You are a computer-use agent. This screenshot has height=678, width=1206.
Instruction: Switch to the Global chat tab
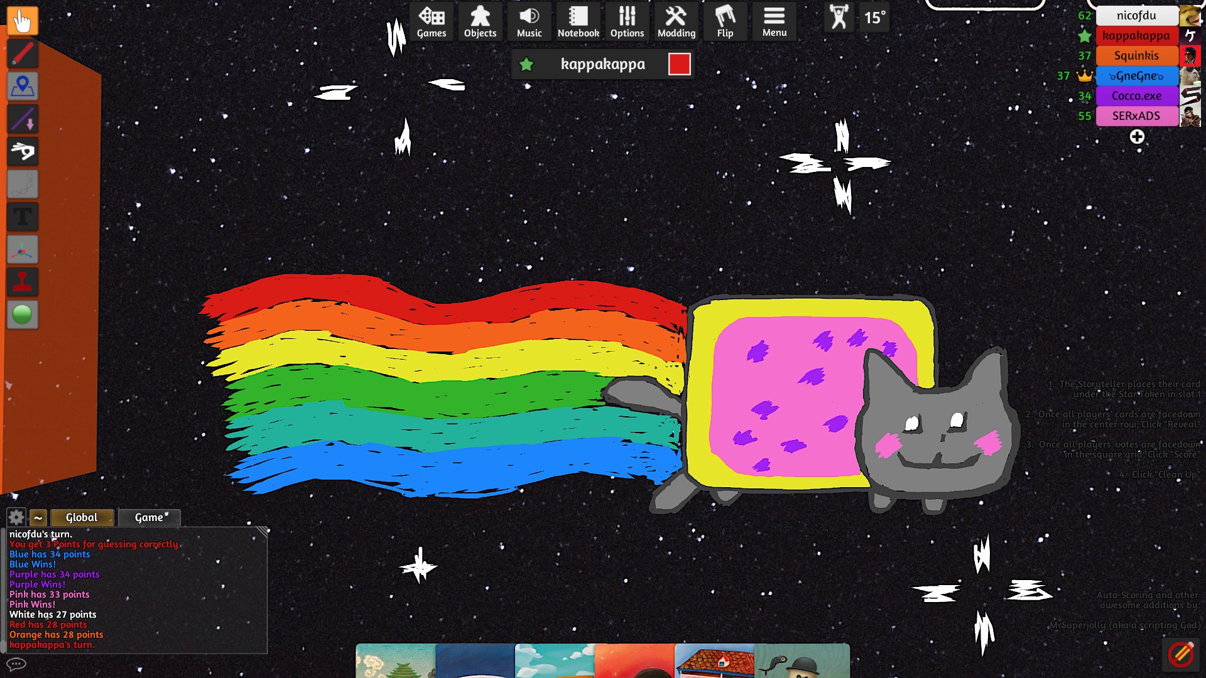tap(82, 517)
